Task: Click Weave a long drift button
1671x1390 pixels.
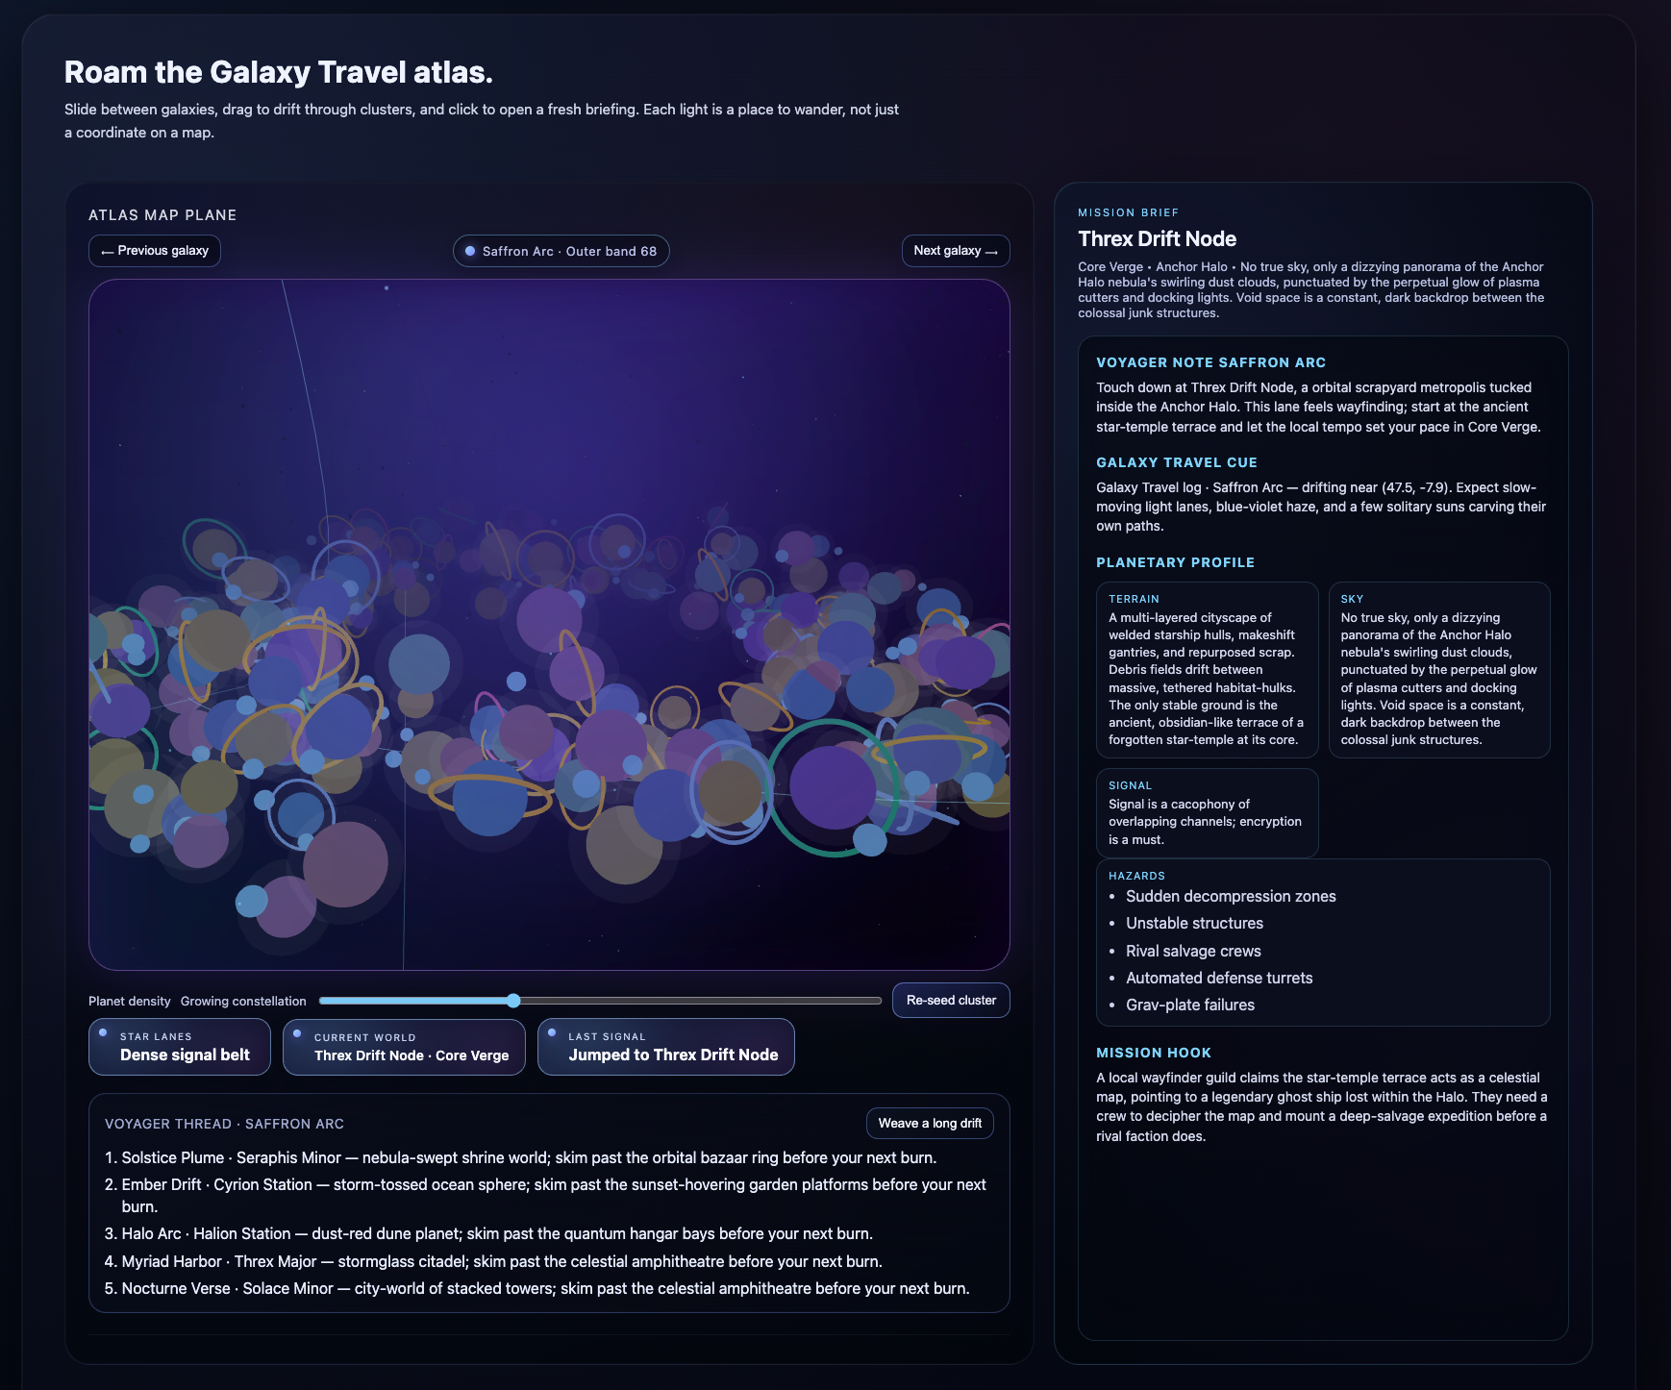Action: point(929,1123)
